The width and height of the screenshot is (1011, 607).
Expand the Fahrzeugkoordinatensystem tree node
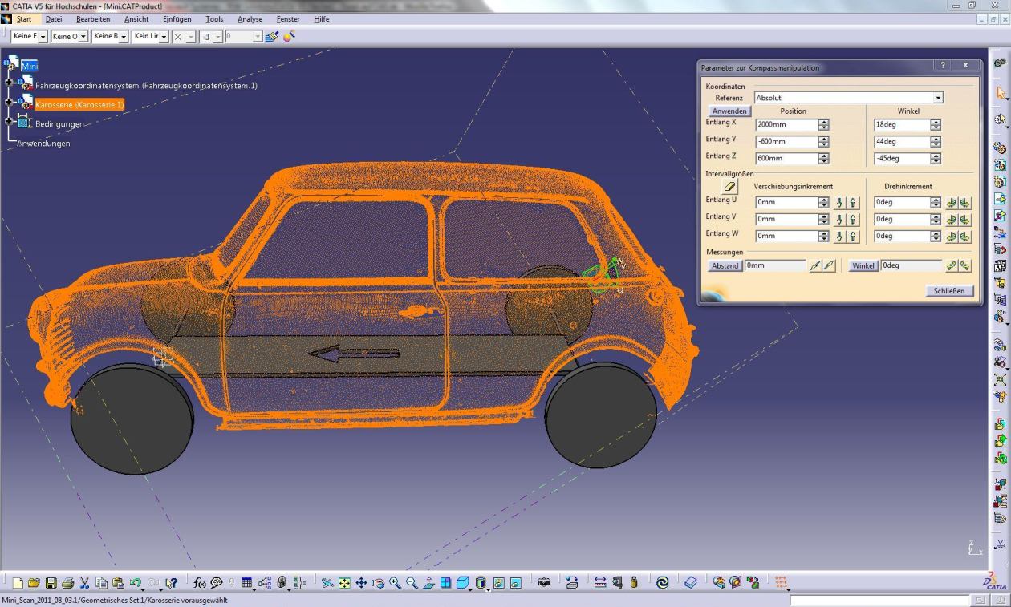click(x=9, y=82)
